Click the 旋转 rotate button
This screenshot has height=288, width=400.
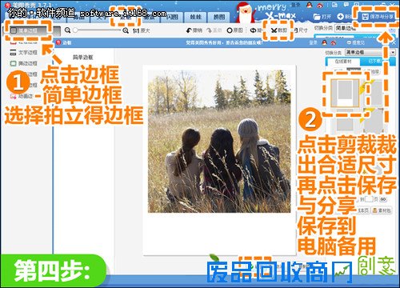click(x=255, y=30)
